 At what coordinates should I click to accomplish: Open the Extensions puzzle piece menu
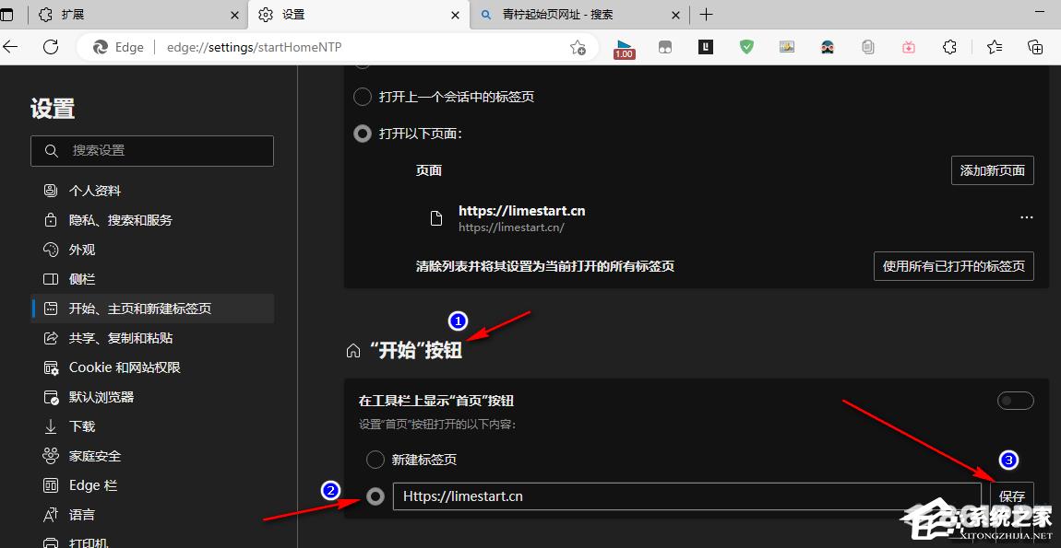(x=949, y=47)
